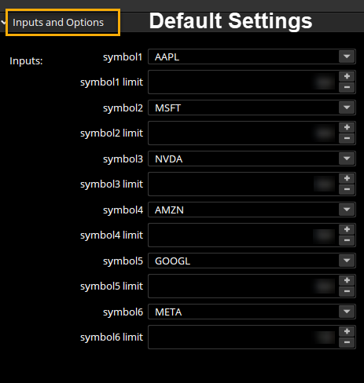This screenshot has width=364, height=383.
Task: Increase symbol3 limit with plus button
Action: click(347, 178)
